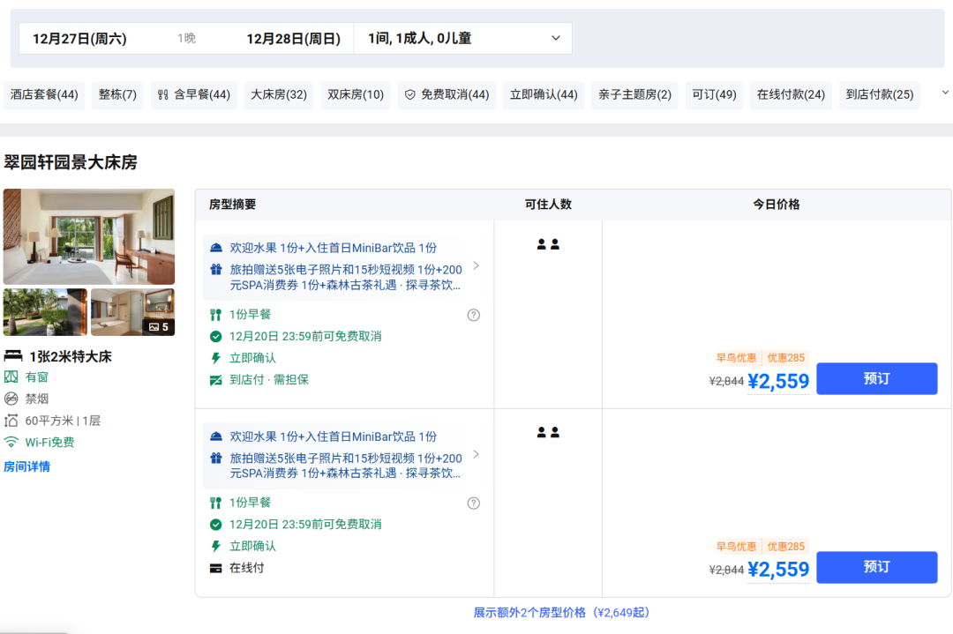Toggle the 酒店套餐(44) filter
The height and width of the screenshot is (634, 953).
pos(44,94)
